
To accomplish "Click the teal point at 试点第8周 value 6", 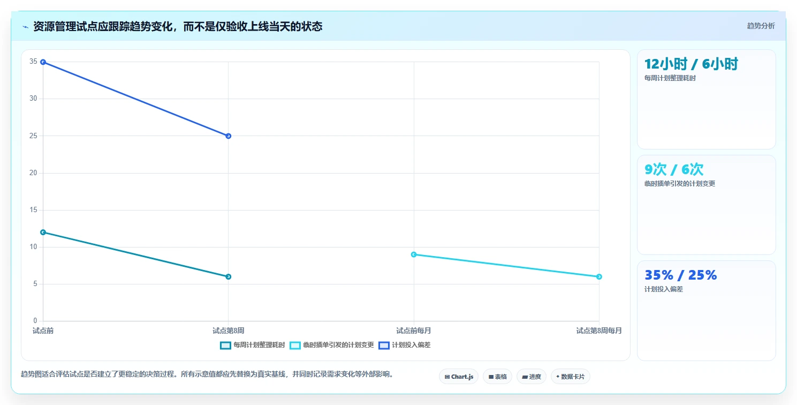I will tap(229, 277).
